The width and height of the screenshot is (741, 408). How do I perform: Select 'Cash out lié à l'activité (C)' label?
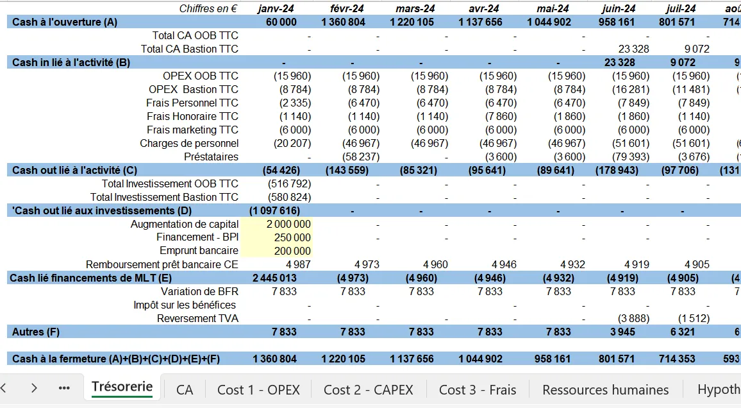(x=74, y=170)
